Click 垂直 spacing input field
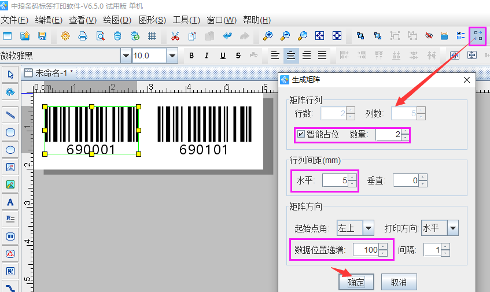 [x=406, y=180]
